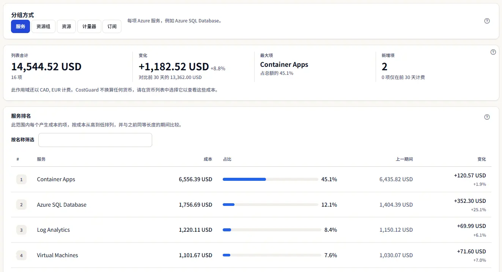This screenshot has height=272, width=502.
Task: Click the +69.99 USD change value
Action: coord(471,226)
